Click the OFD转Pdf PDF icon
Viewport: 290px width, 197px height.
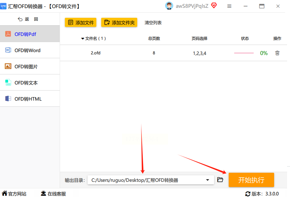coord(8,34)
